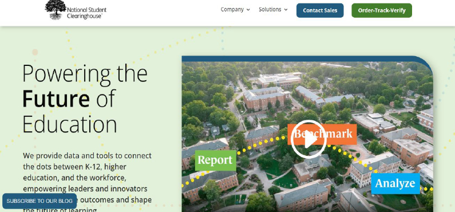Click the blue Analyze label in video

click(x=395, y=183)
